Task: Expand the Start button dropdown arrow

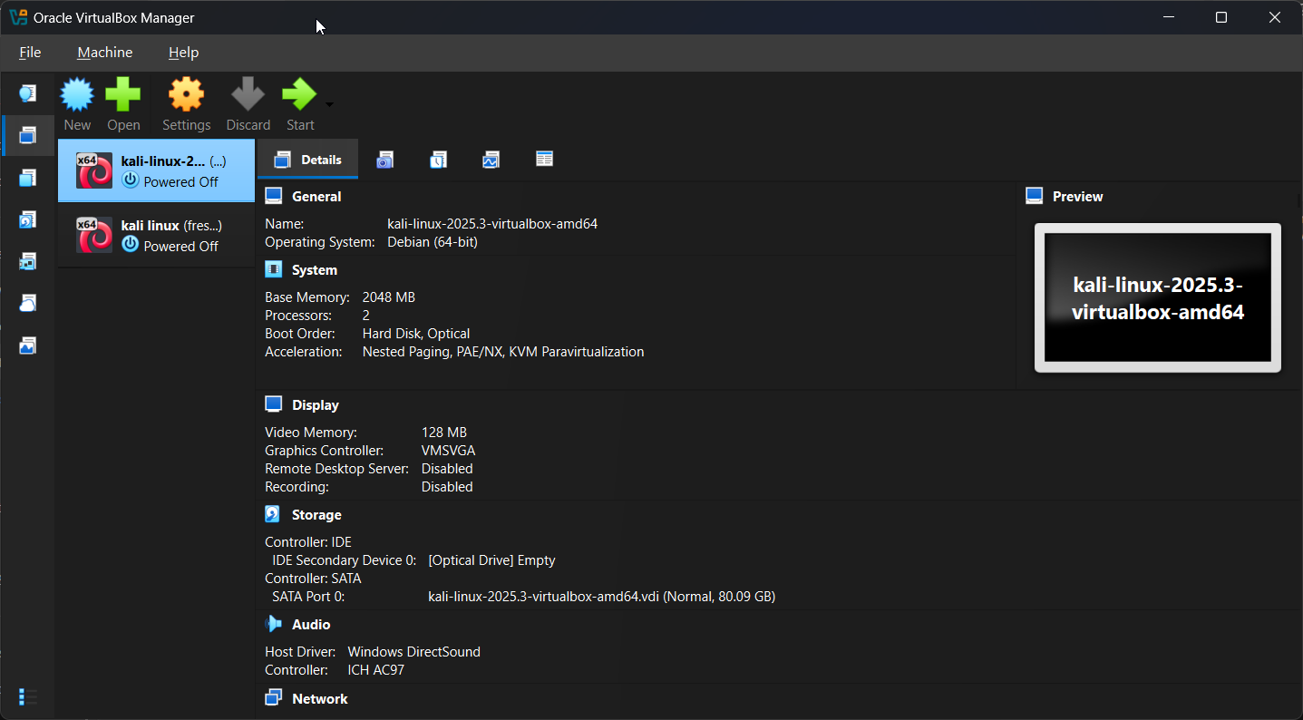Action: (329, 103)
